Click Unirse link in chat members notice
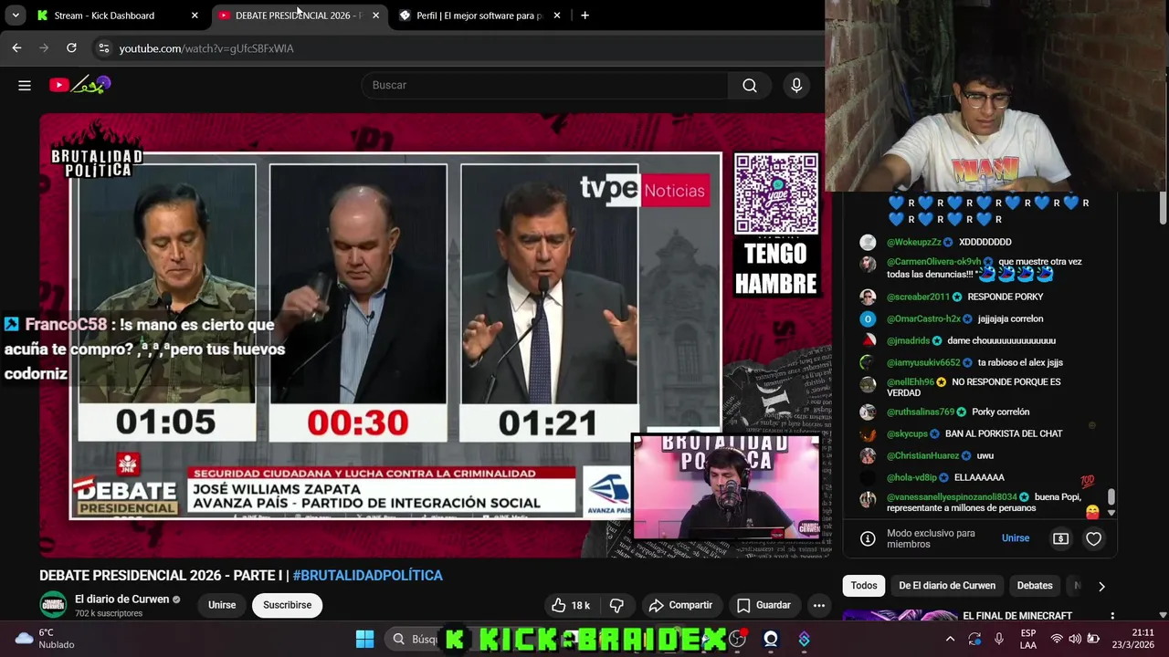1169x657 pixels. pos(1016,538)
